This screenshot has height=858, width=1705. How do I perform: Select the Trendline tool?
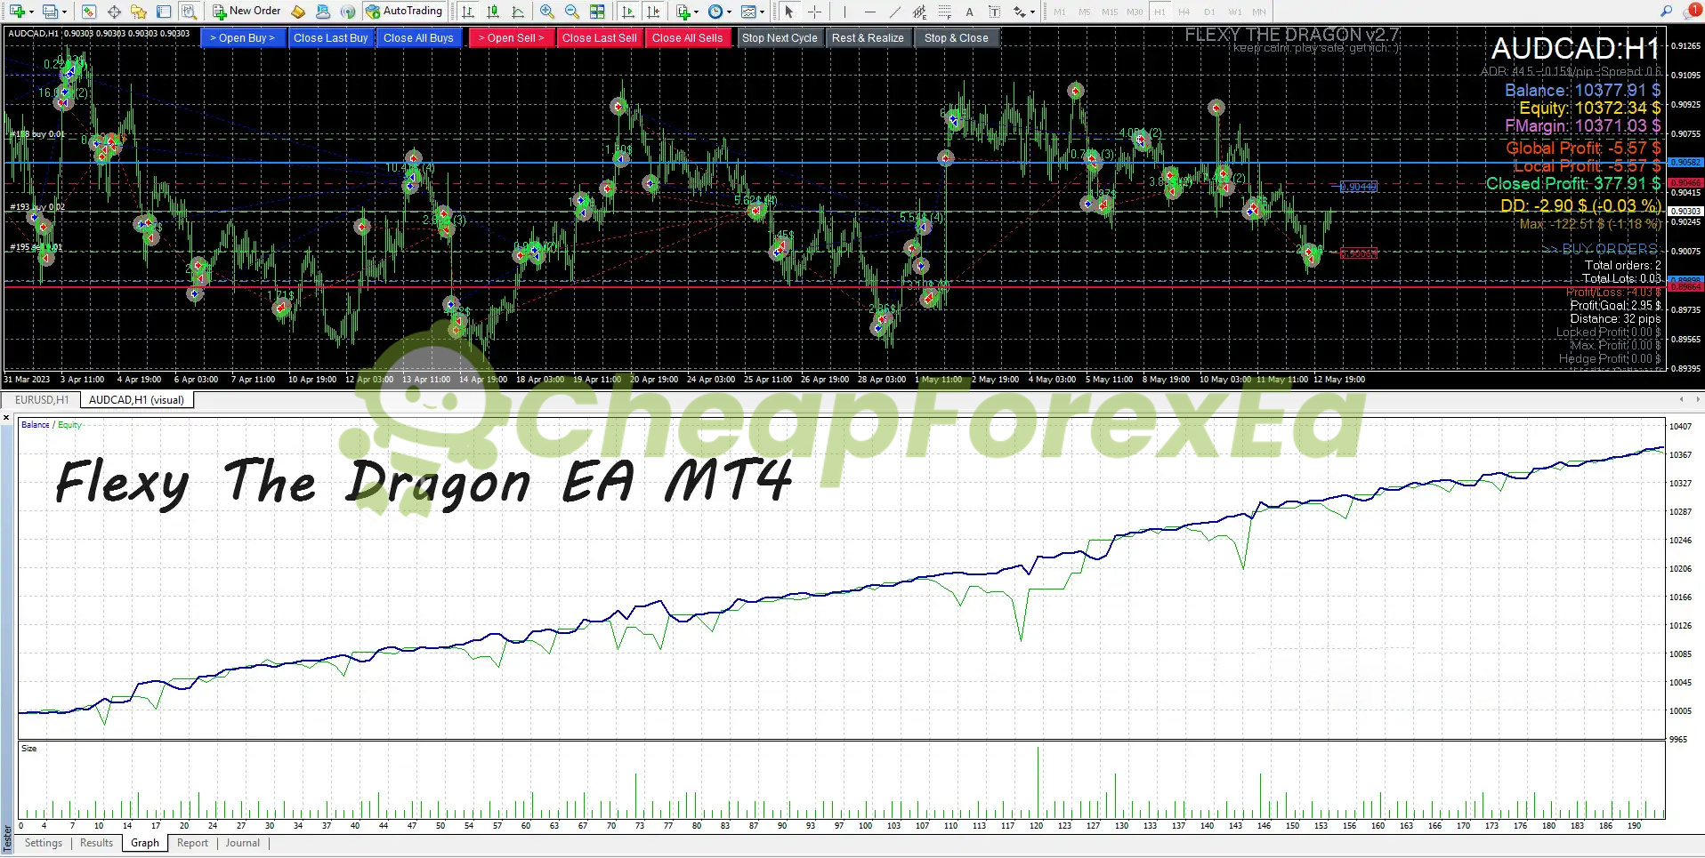pyautogui.click(x=894, y=12)
